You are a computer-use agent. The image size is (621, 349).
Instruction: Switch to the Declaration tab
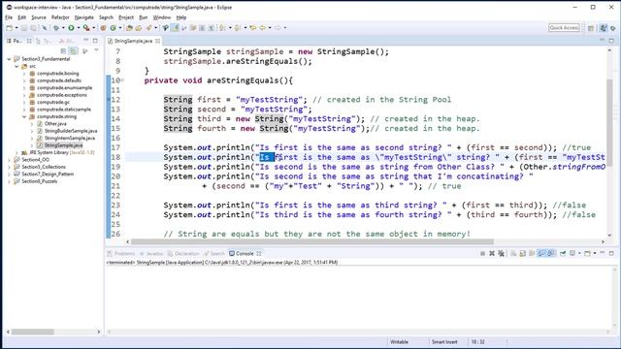(183, 254)
